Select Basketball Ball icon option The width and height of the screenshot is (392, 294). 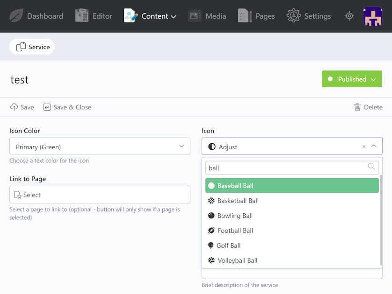(x=238, y=201)
